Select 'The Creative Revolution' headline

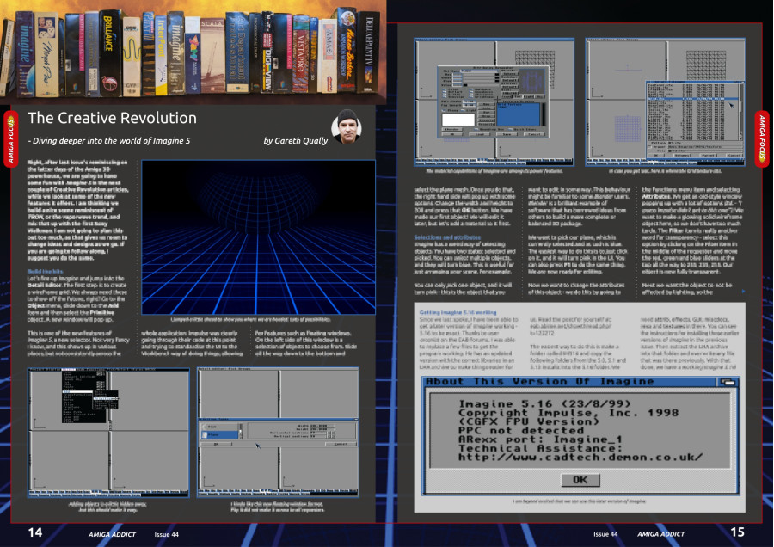click(x=112, y=118)
